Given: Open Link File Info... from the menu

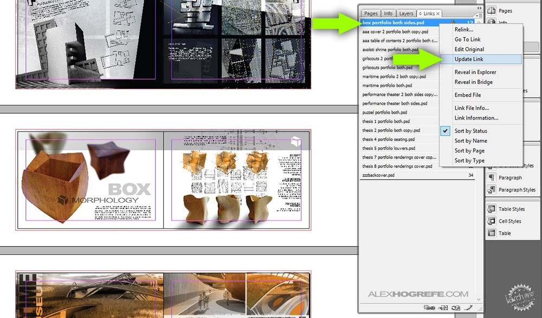Looking at the screenshot, I should pos(472,108).
